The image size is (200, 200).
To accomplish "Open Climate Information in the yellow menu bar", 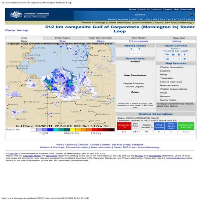I will (118, 23).
